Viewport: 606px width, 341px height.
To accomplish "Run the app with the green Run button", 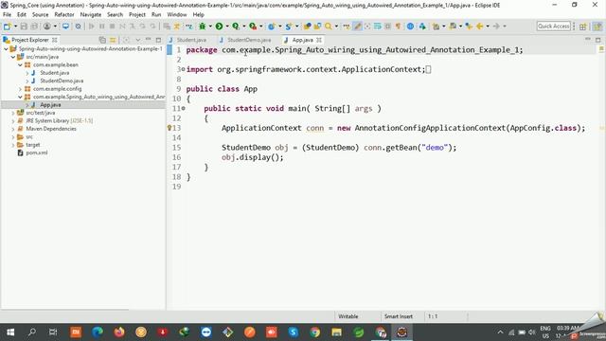I will 219,27.
